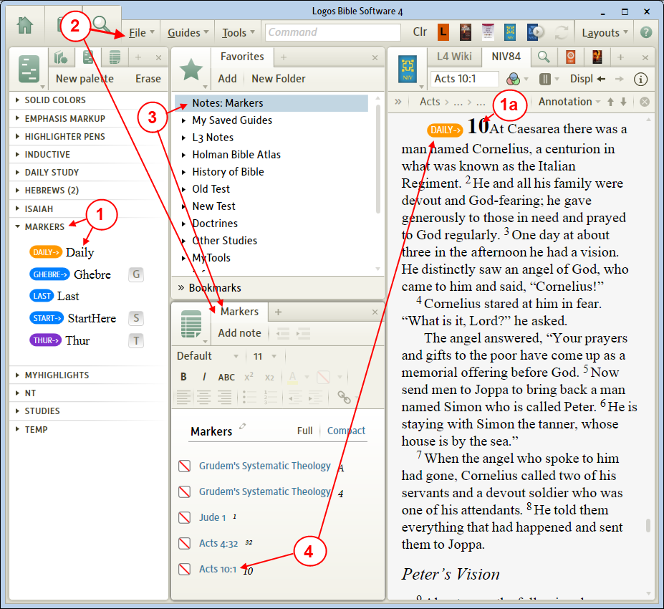Open the resource information icon
Screen dimensions: 664x609
pos(640,79)
